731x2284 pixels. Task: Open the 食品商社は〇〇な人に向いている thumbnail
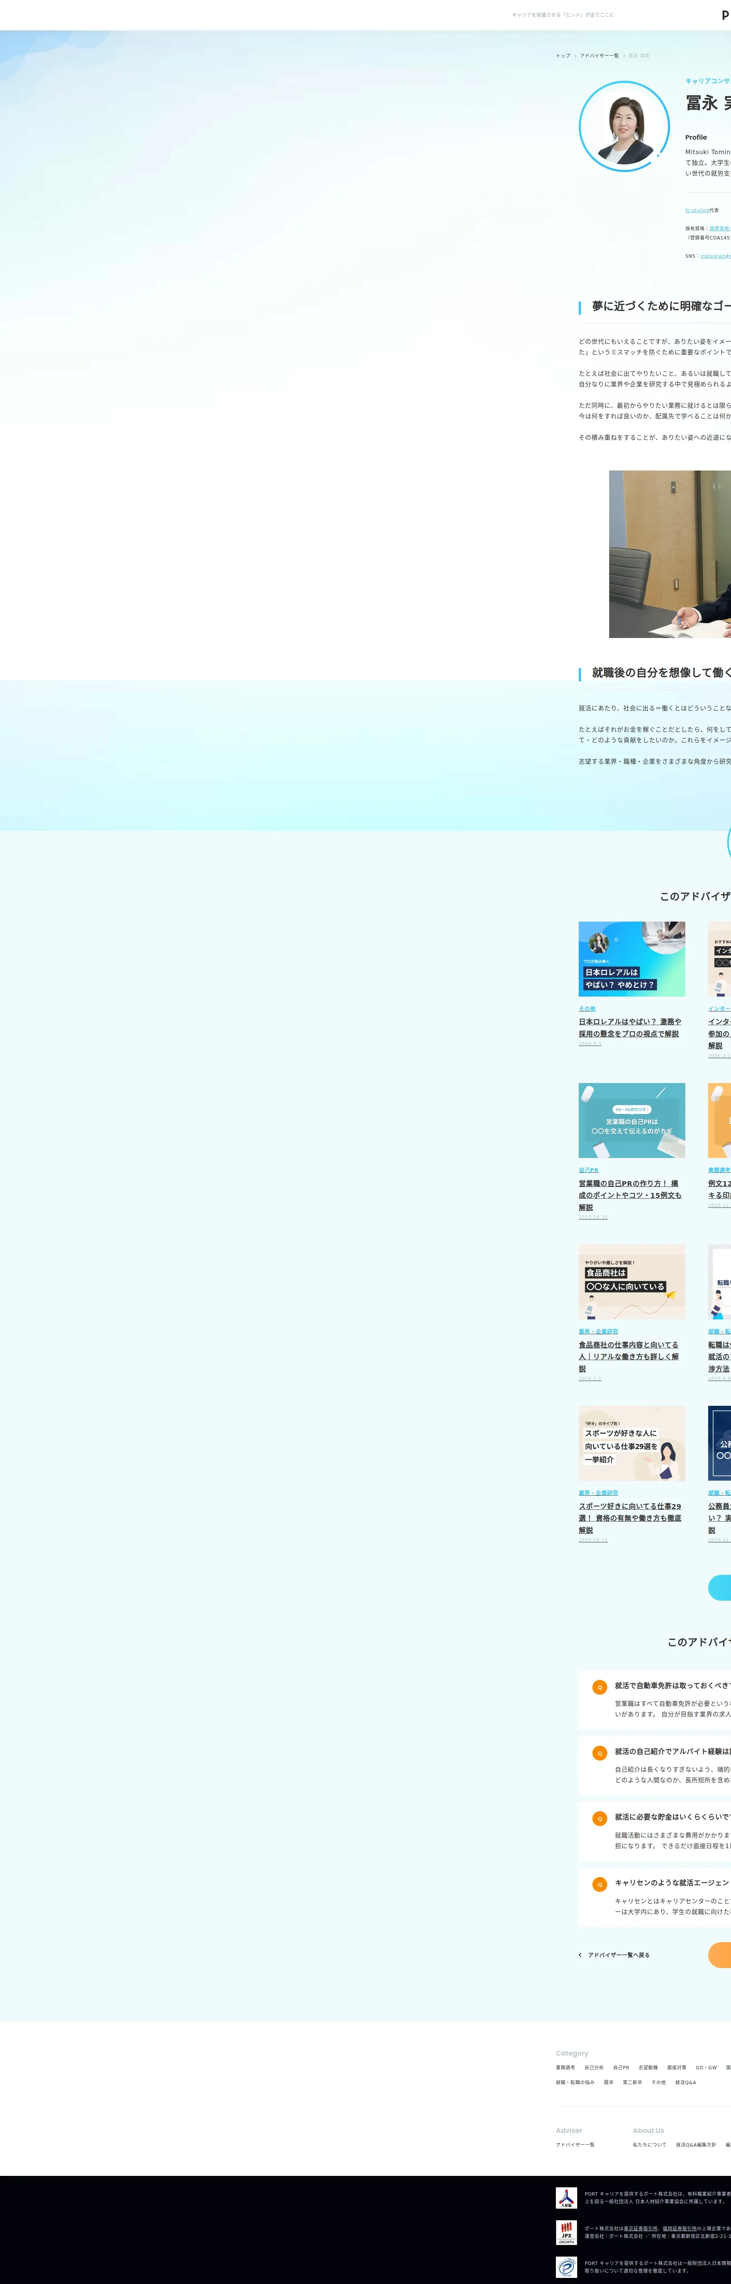click(632, 1281)
